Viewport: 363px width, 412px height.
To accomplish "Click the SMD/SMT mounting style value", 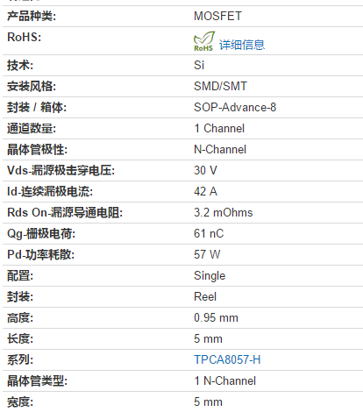I will 221,86.
